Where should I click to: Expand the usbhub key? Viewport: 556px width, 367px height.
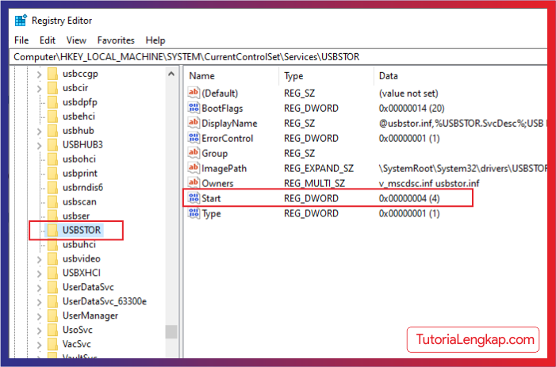pyautogui.click(x=39, y=131)
